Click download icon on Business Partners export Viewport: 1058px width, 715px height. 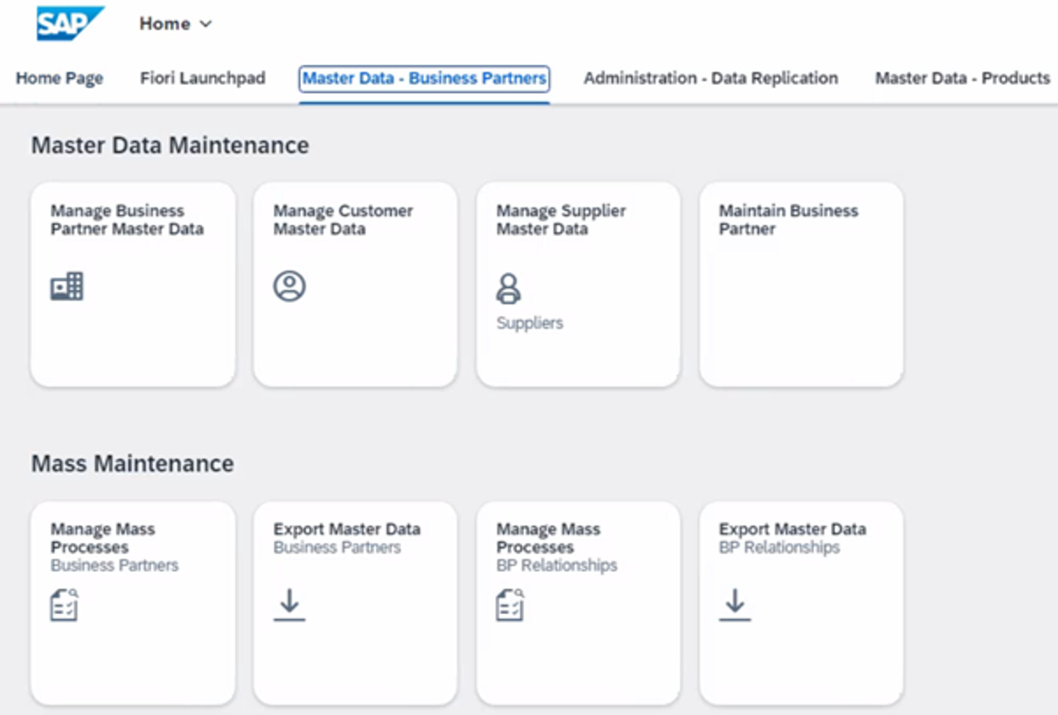point(289,604)
